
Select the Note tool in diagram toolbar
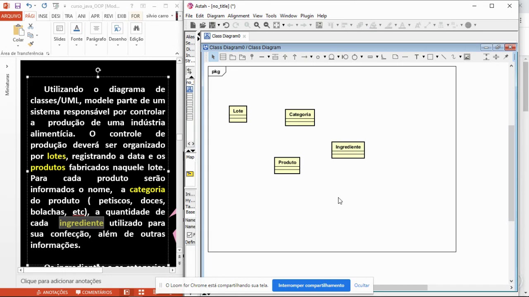pos(395,57)
